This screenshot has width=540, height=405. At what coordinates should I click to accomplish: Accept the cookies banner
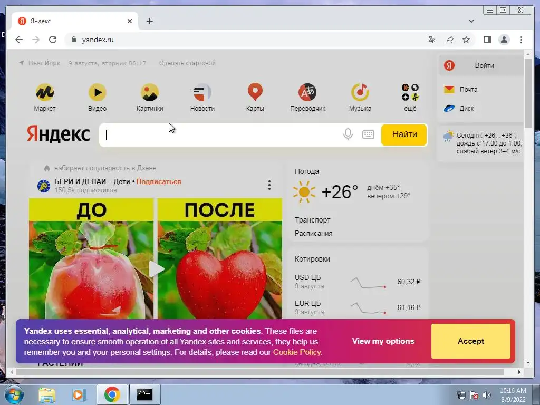[471, 341]
